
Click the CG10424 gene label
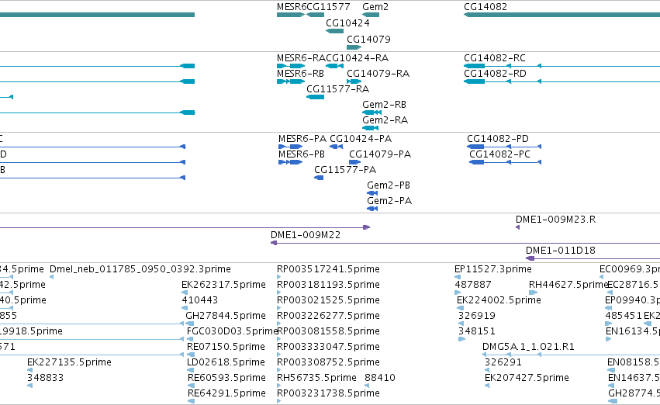(347, 22)
